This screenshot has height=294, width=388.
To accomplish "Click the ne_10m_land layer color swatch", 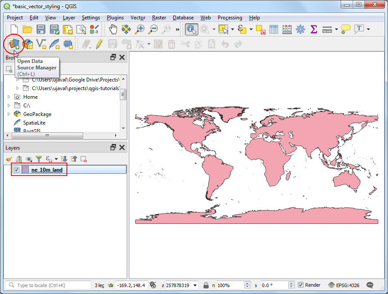I will pos(25,170).
